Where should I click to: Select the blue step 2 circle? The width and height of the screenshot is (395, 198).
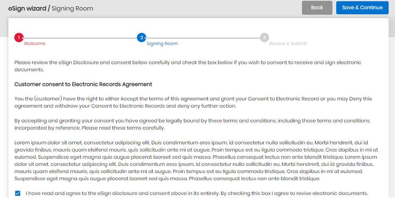(141, 38)
